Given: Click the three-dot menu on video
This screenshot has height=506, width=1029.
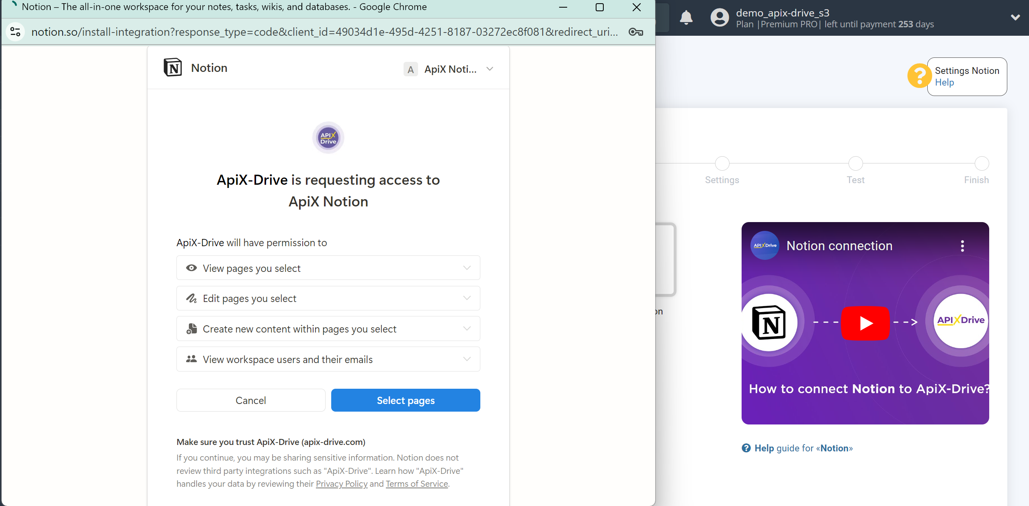Looking at the screenshot, I should 961,246.
